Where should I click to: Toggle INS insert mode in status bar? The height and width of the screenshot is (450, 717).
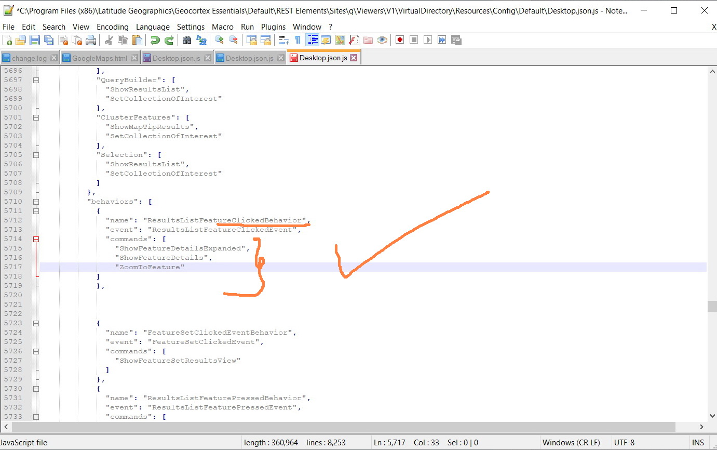tap(698, 443)
